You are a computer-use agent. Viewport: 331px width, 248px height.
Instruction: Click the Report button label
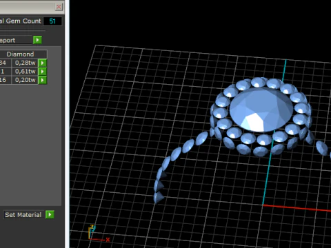(16, 40)
